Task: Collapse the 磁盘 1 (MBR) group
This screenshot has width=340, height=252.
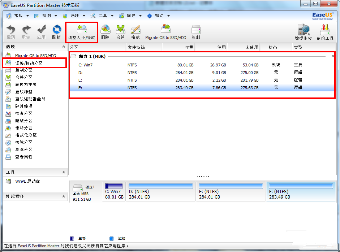Action: tap(333, 56)
